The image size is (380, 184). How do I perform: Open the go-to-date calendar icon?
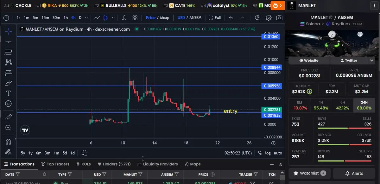point(84,153)
